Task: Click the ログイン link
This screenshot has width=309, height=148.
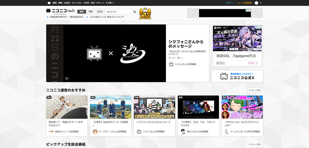Action: coord(229,3)
